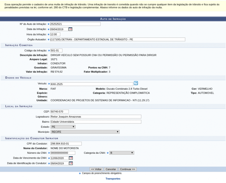Click the help icon beside Veículo field
Screen dimensions: 226x183
tap(136, 83)
